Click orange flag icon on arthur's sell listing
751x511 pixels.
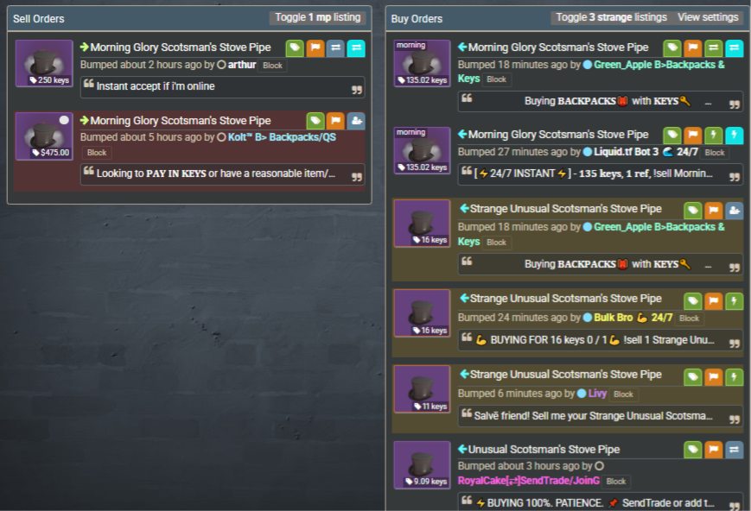pyautogui.click(x=315, y=47)
